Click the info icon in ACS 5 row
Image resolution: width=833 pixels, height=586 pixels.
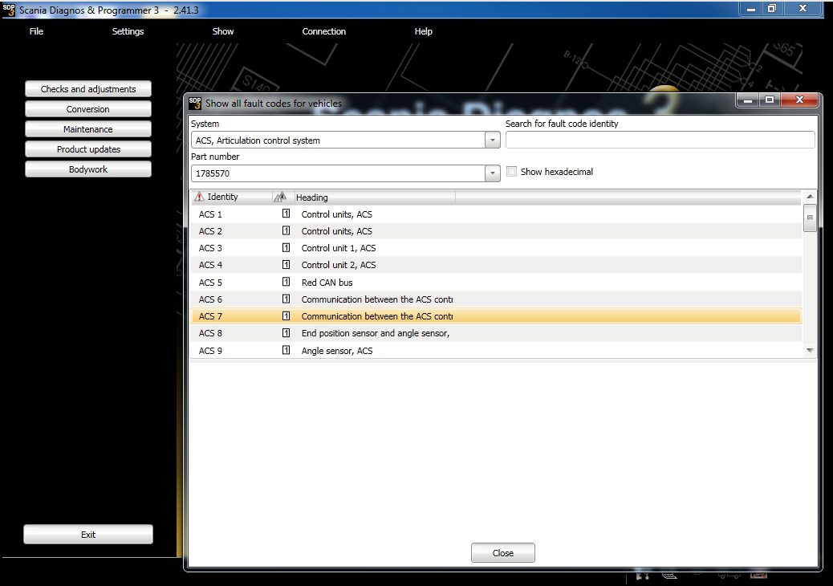[286, 282]
